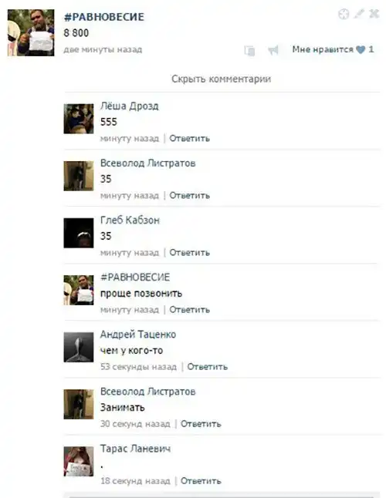The height and width of the screenshot is (498, 386).
Task: Open the #РАВНОВЕСИЕ post author link
Action: [104, 17]
